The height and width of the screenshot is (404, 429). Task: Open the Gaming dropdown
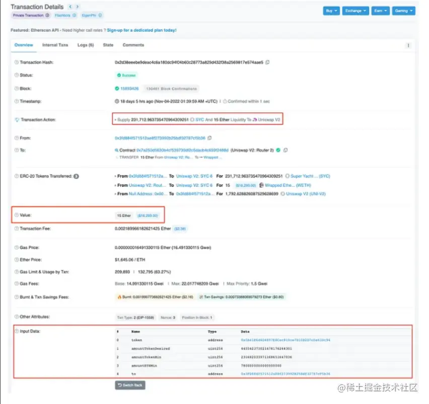[403, 11]
